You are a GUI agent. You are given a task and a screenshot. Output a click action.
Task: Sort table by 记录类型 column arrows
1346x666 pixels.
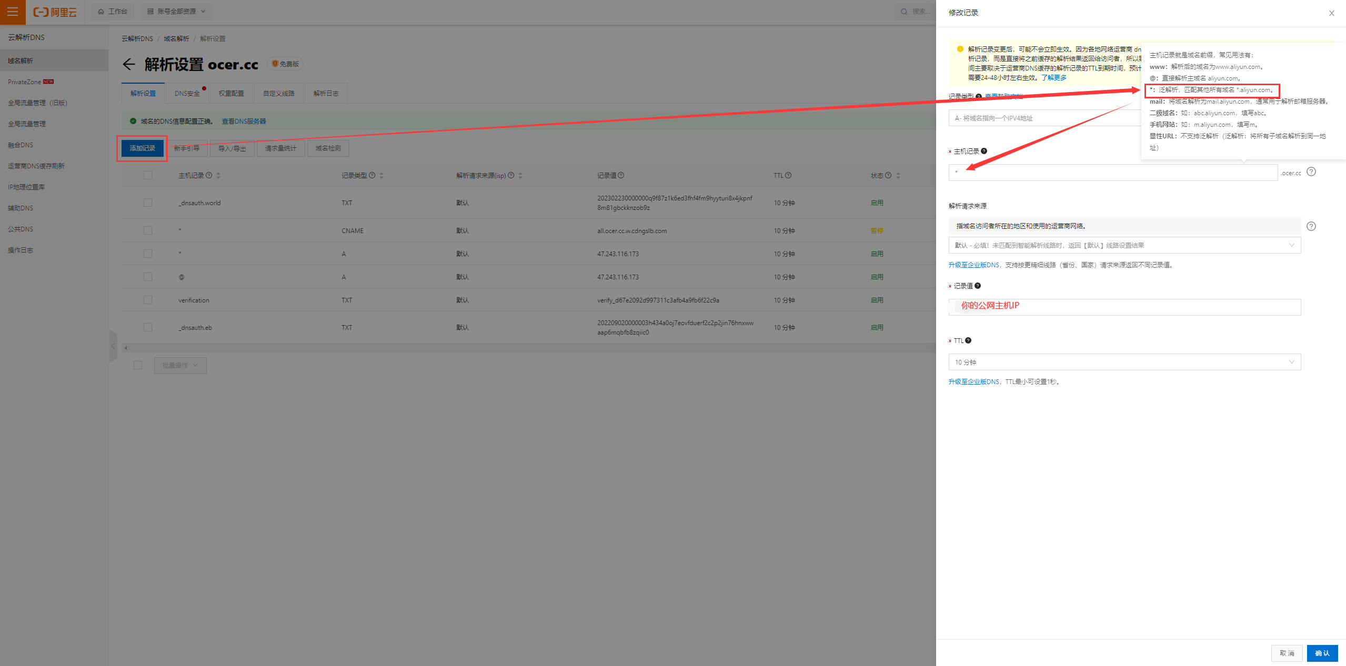coord(381,175)
